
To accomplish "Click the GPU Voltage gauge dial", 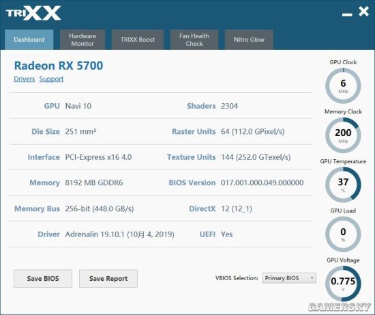I will pyautogui.click(x=343, y=284).
